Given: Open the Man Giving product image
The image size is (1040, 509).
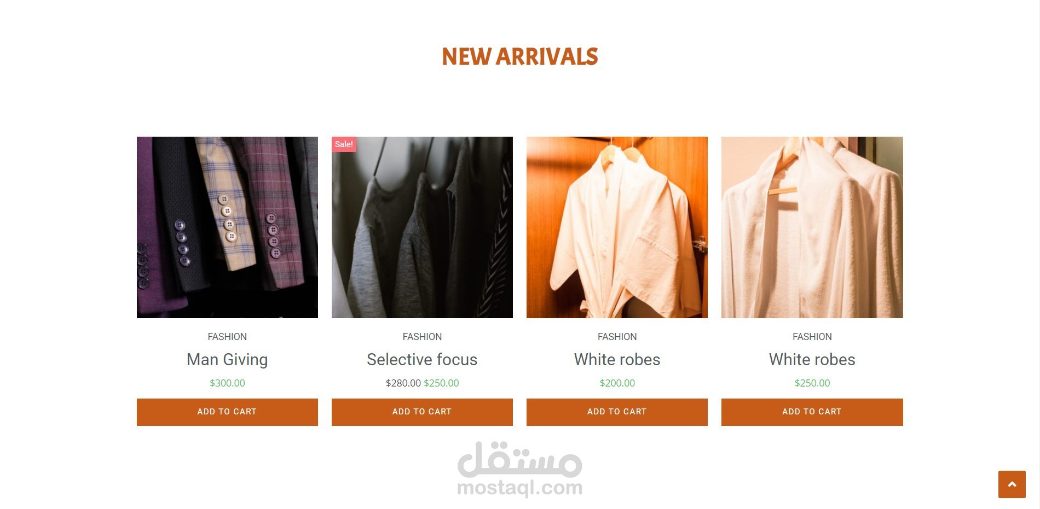Looking at the screenshot, I should pos(227,227).
